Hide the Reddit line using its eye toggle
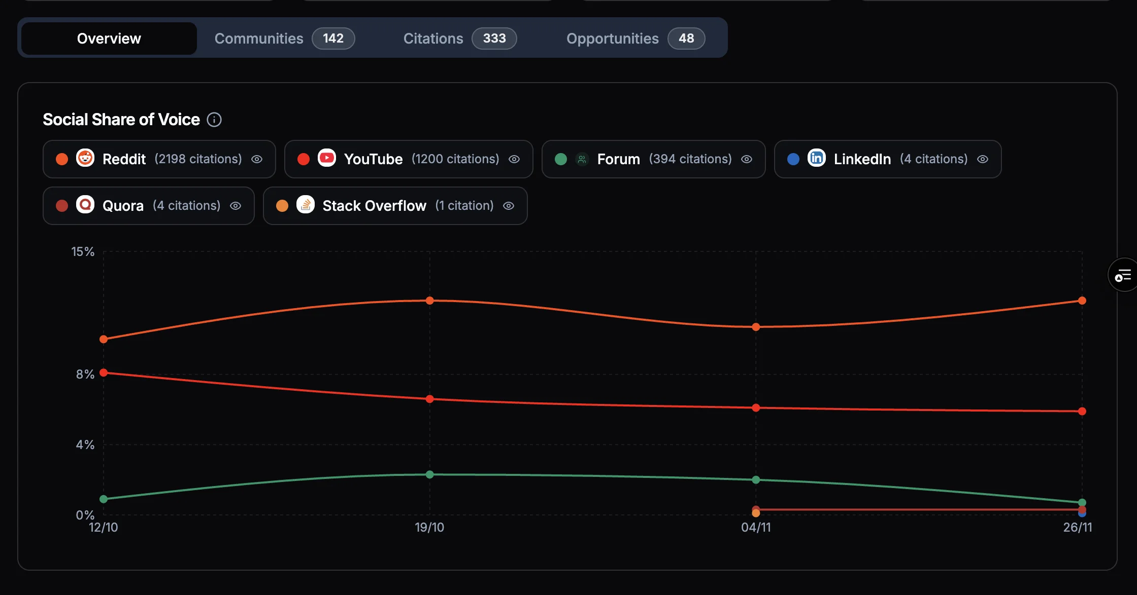The height and width of the screenshot is (595, 1137). (256, 159)
